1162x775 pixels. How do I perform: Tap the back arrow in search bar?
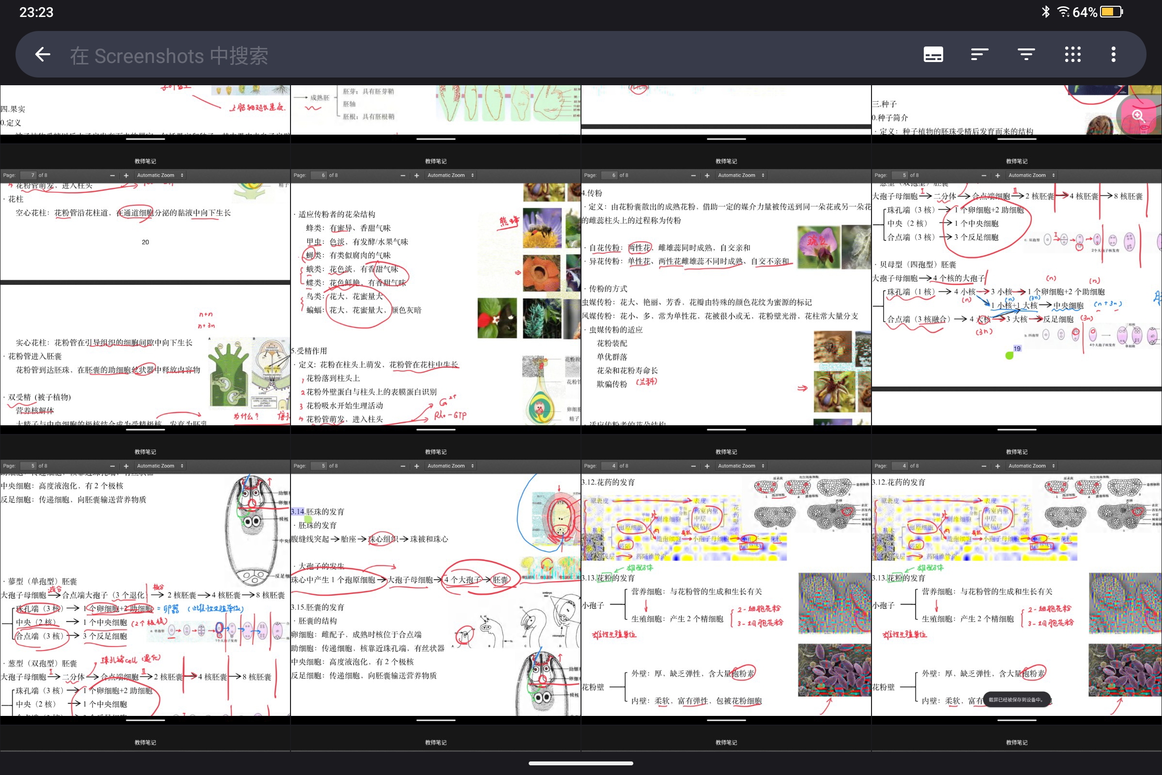point(43,54)
